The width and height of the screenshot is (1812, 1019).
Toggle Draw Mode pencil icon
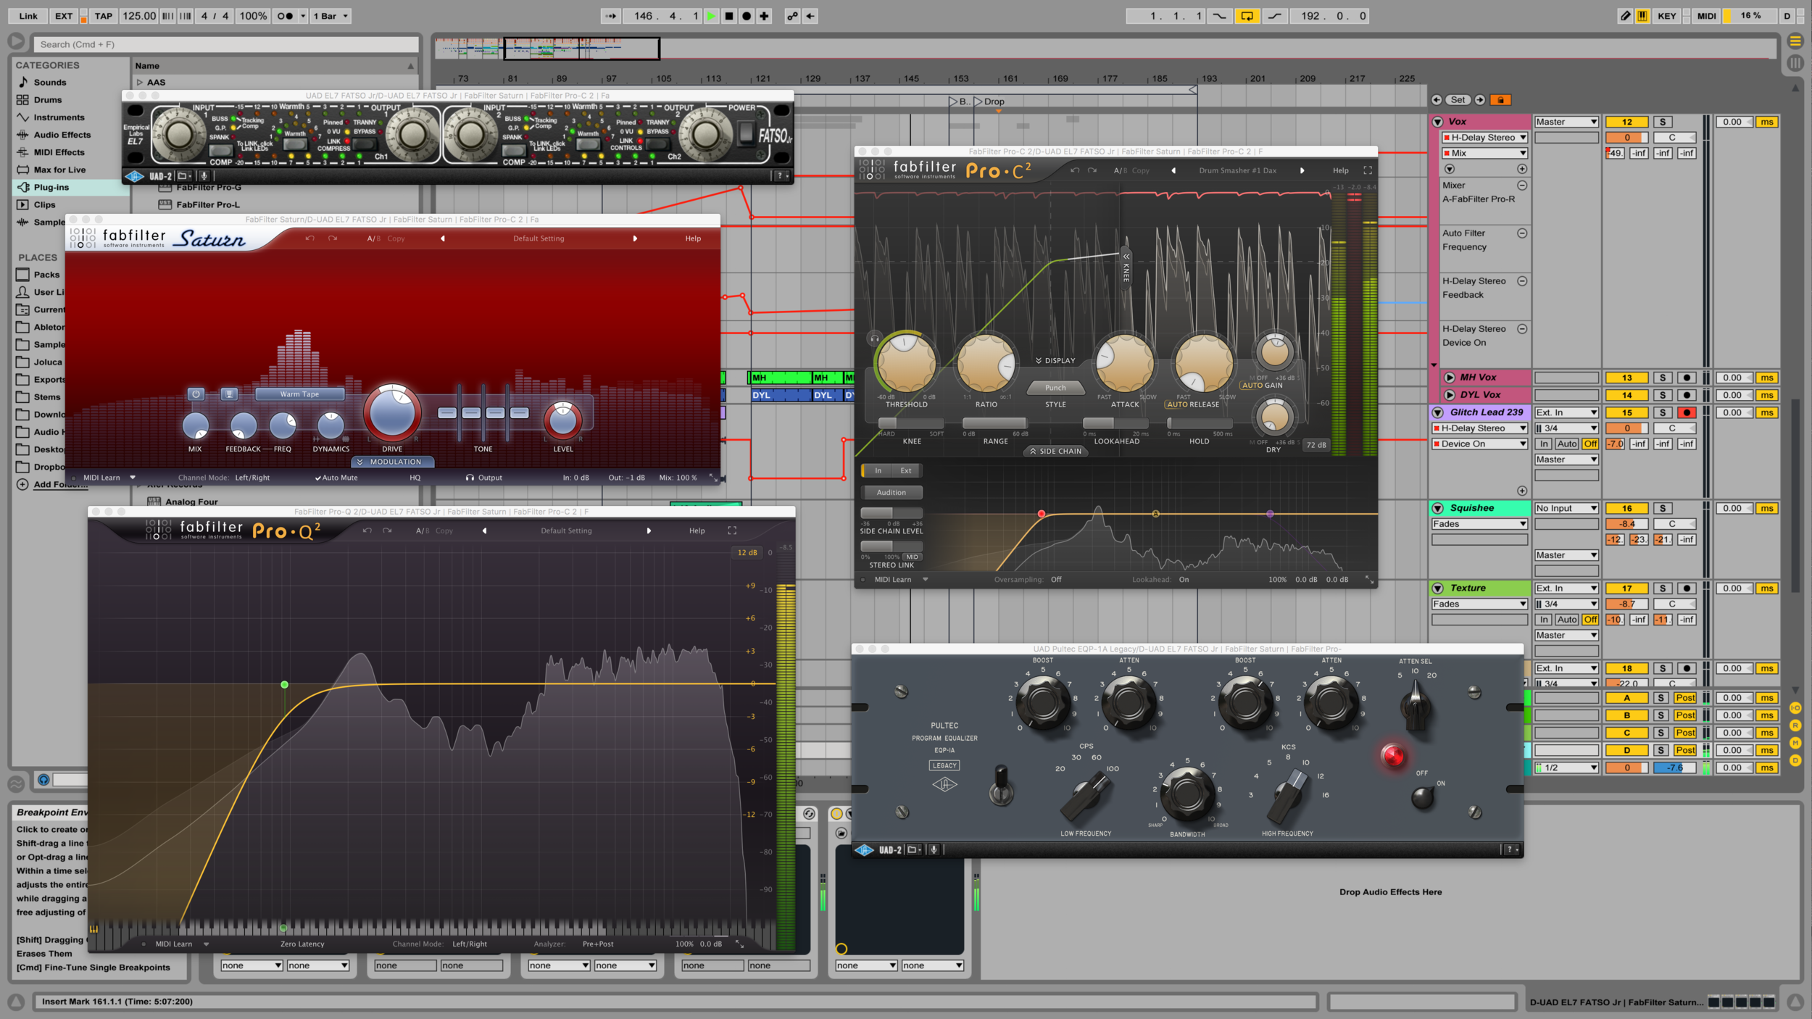pos(1625,16)
